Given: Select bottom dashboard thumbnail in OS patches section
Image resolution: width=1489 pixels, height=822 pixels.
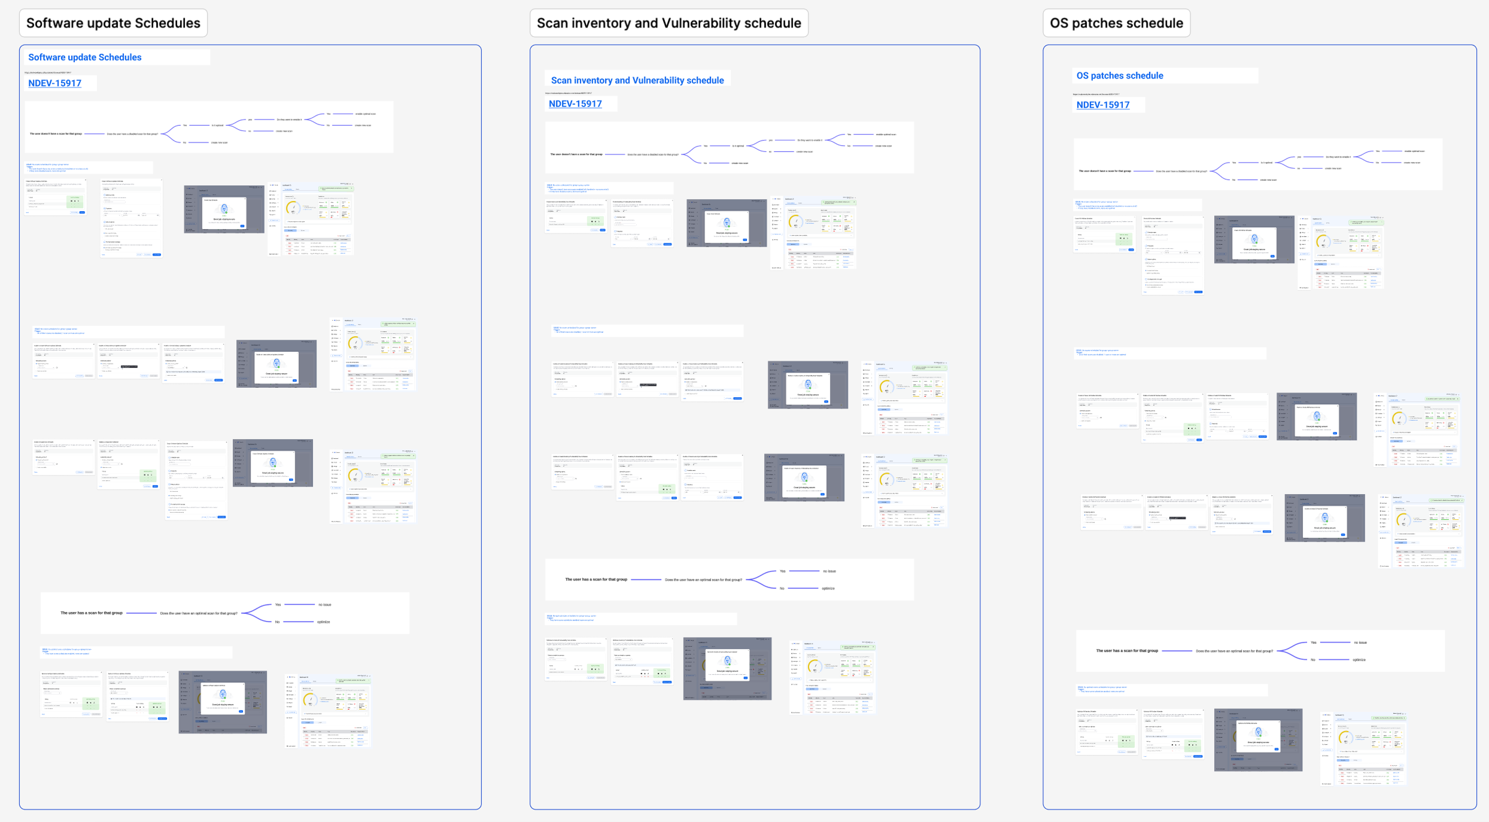Looking at the screenshot, I should 1363,748.
